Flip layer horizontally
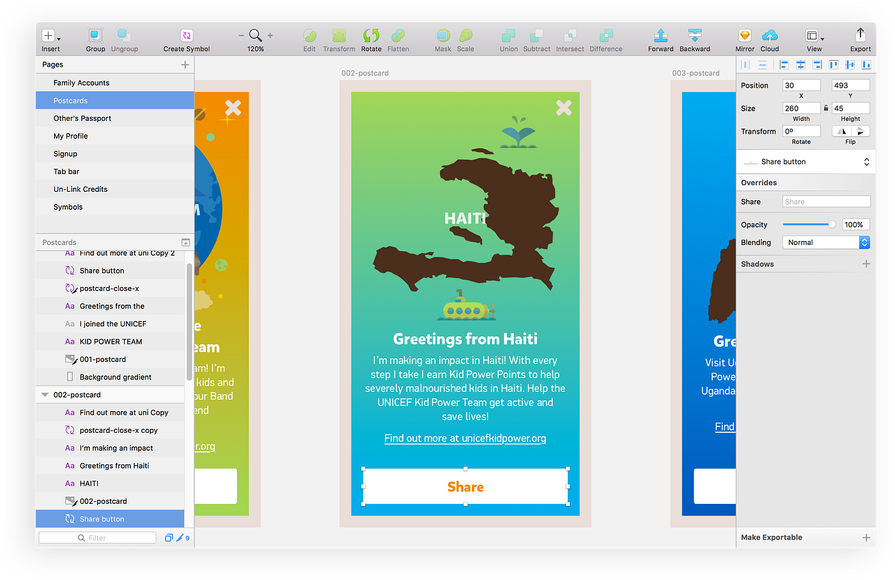The height and width of the screenshot is (580, 895). tap(841, 131)
